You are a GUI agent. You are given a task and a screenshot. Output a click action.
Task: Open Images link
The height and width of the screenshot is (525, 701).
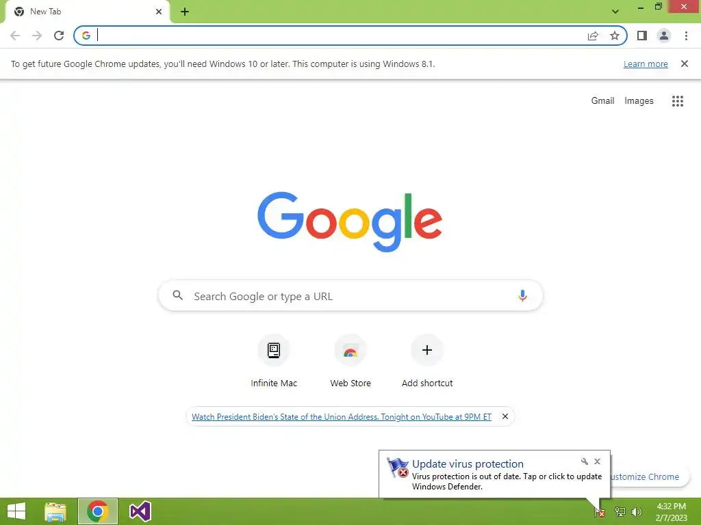[639, 101]
